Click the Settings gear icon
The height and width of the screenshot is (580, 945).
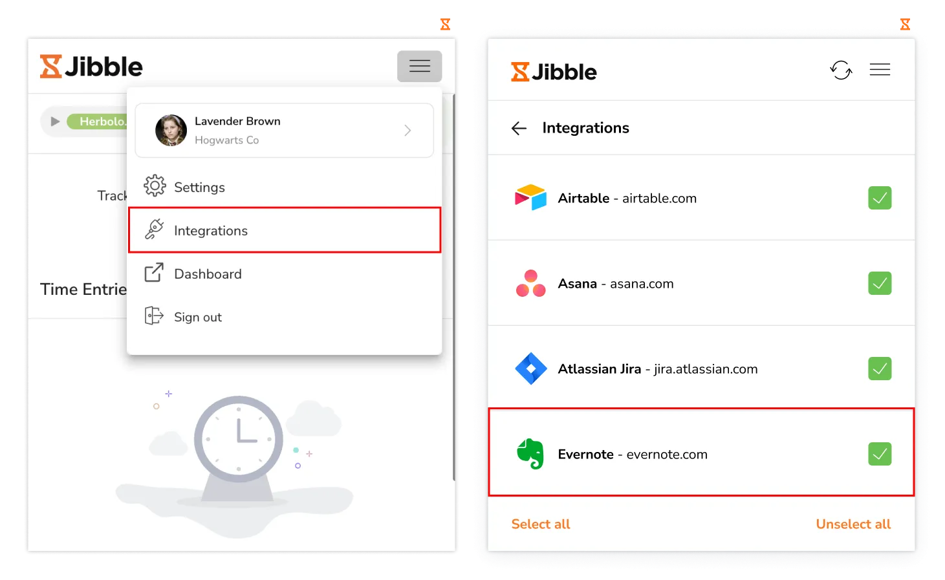click(x=155, y=186)
